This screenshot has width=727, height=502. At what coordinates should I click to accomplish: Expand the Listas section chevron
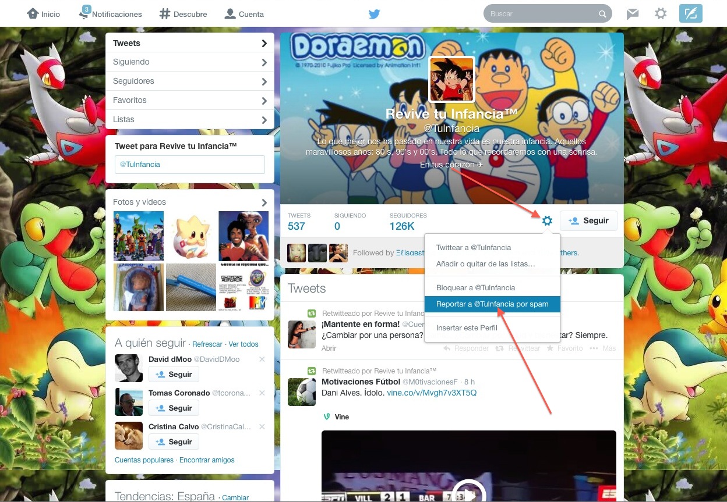pos(264,120)
